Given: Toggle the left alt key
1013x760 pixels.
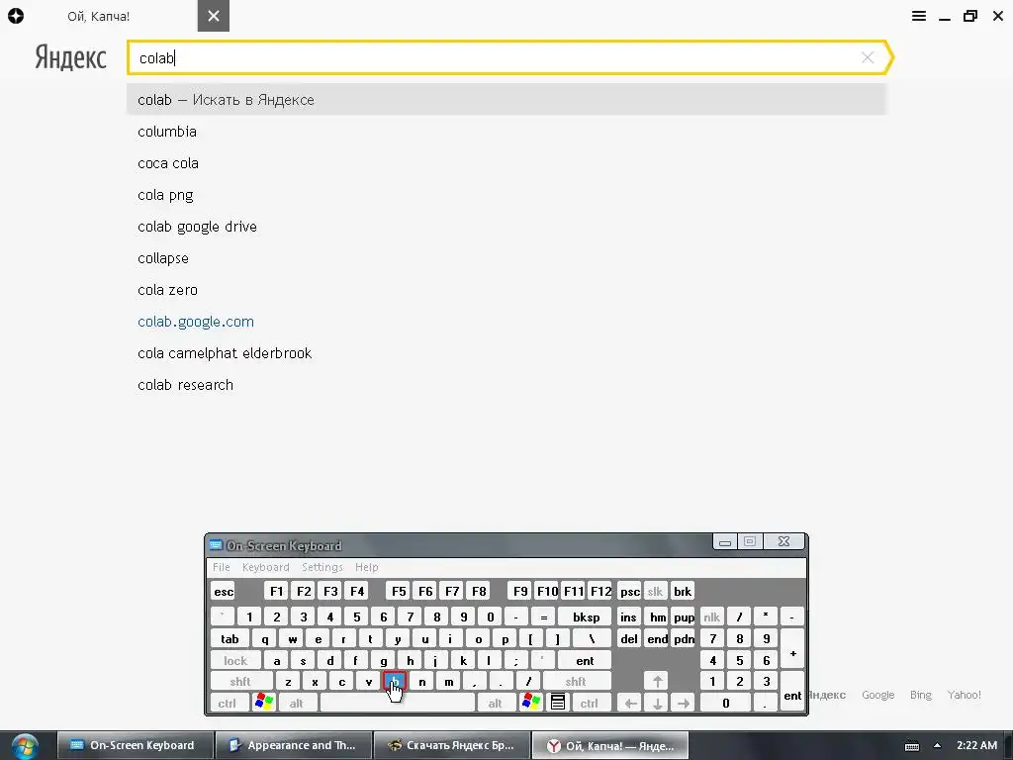Looking at the screenshot, I should (x=297, y=703).
